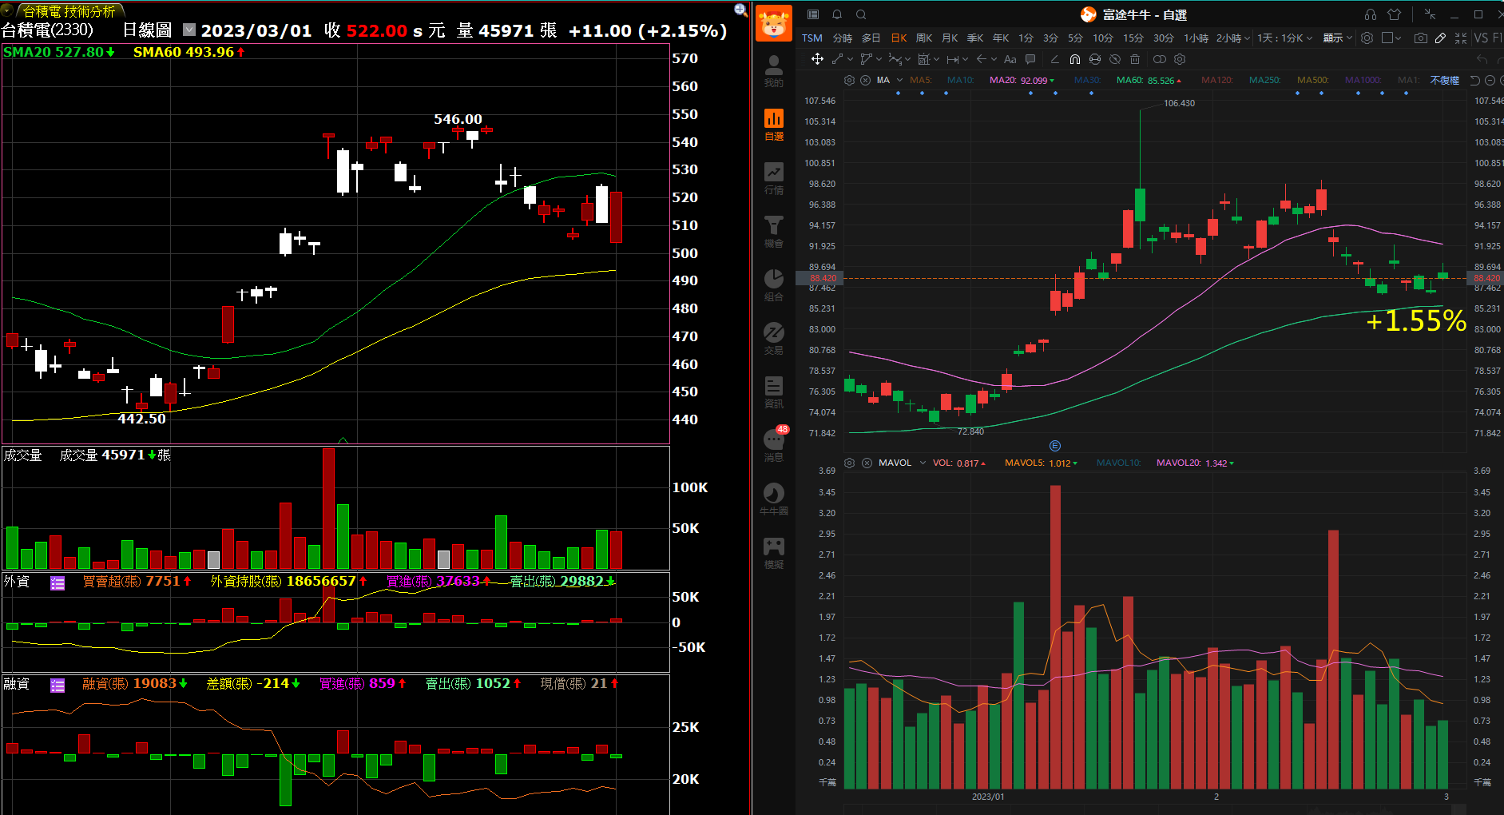The image size is (1504, 815).
Task: Open 融資 list icon in left chart
Action: point(58,686)
